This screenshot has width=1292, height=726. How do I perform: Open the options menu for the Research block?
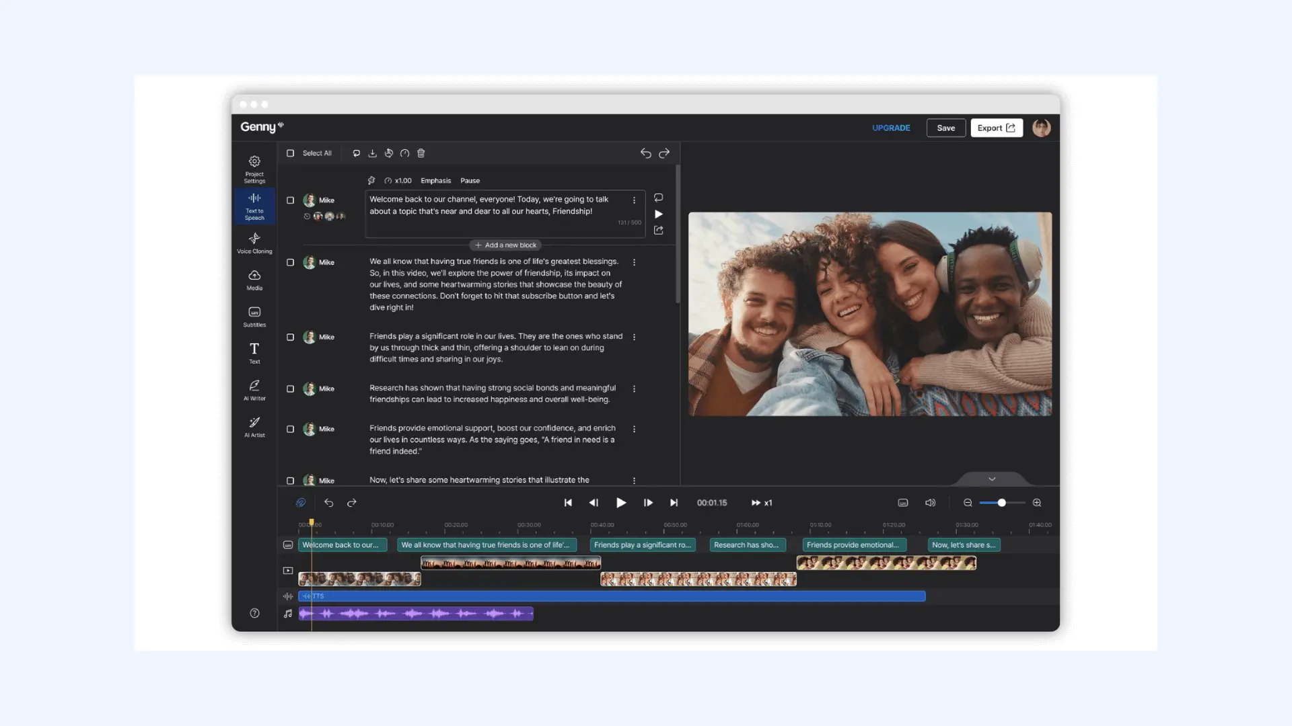[x=635, y=389]
